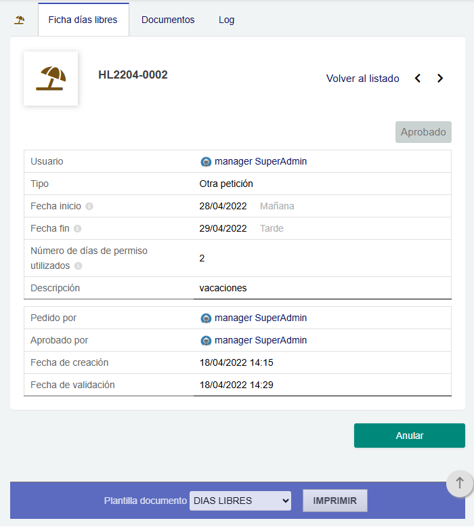Image resolution: width=474 pixels, height=527 pixels.
Task: Click the end date 29/04/2022
Action: pyautogui.click(x=223, y=228)
